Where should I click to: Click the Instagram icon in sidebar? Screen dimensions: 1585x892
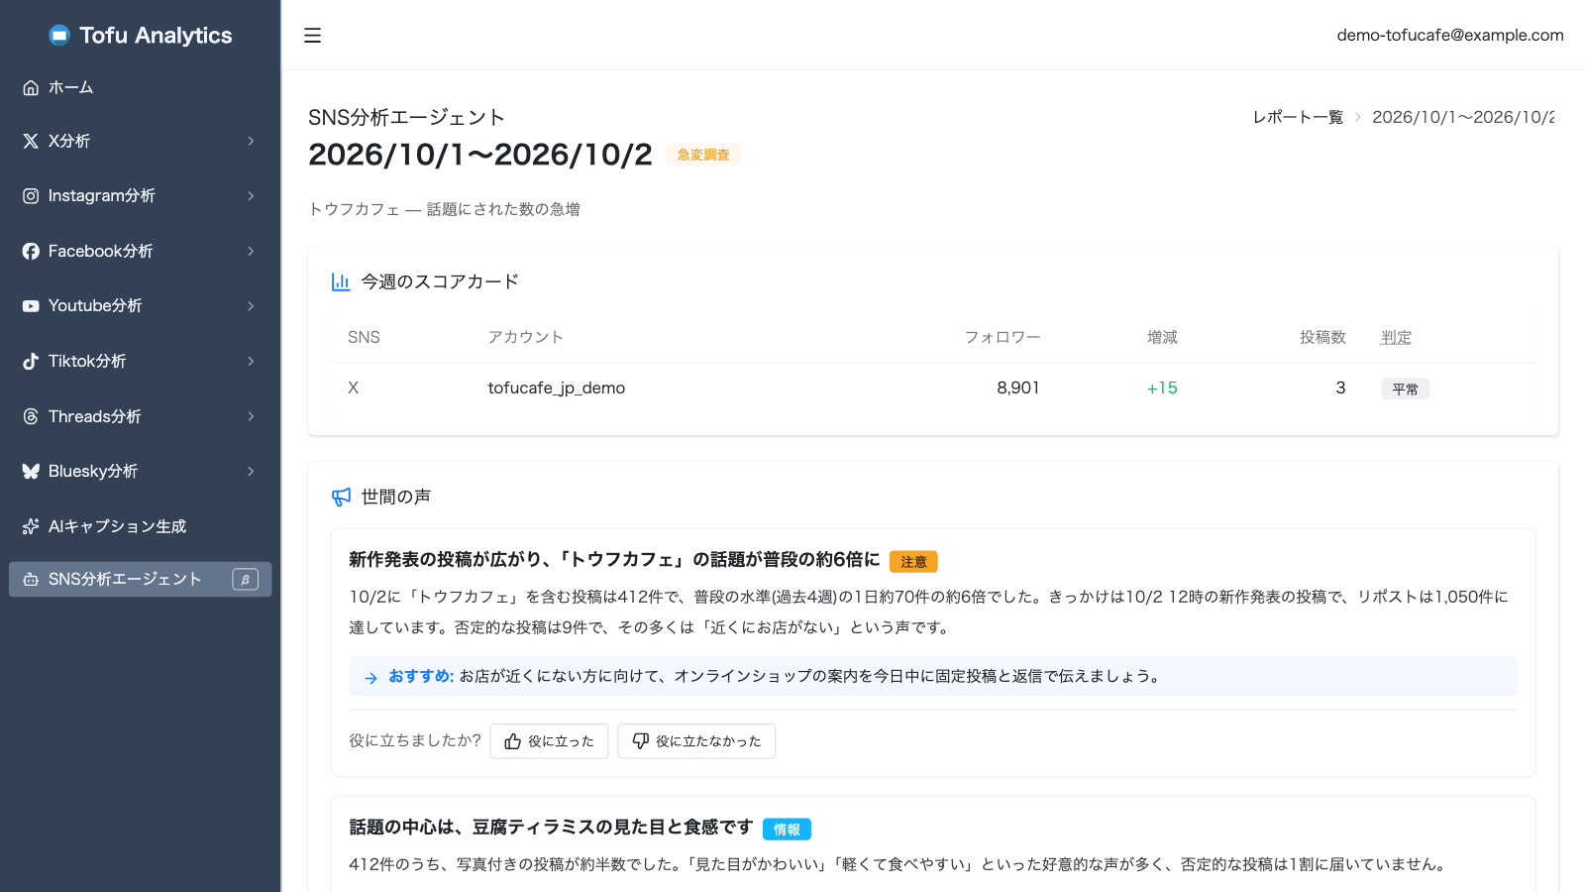coord(31,196)
